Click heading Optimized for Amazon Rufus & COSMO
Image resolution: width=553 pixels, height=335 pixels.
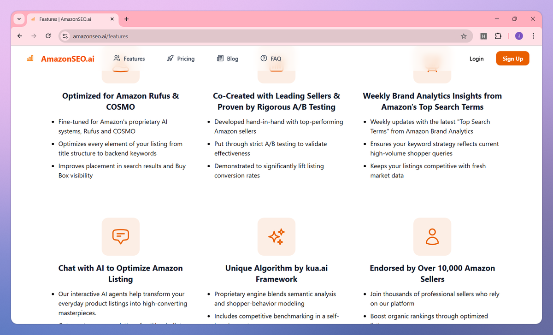[121, 101]
